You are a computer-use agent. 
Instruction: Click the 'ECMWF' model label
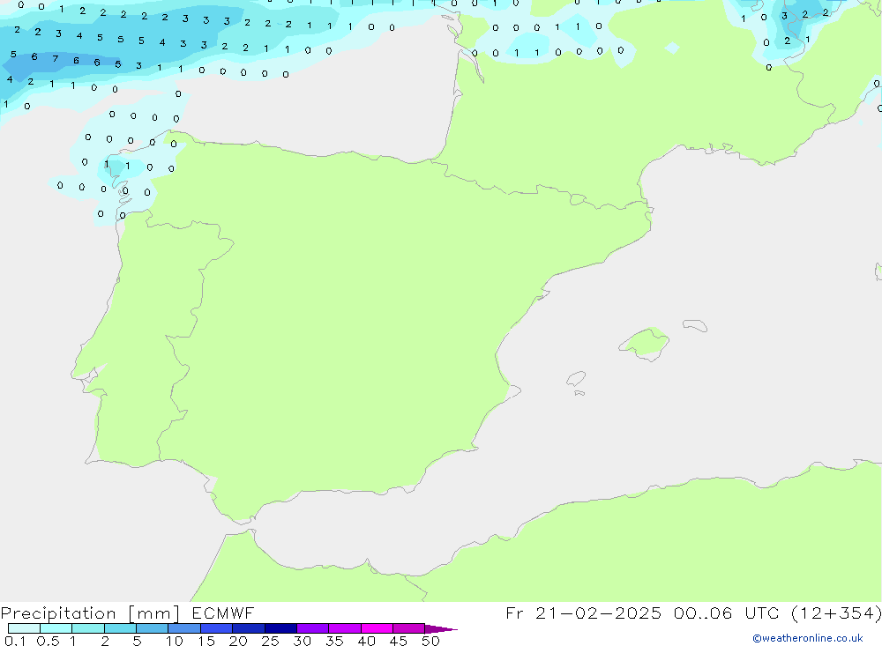click(x=223, y=613)
